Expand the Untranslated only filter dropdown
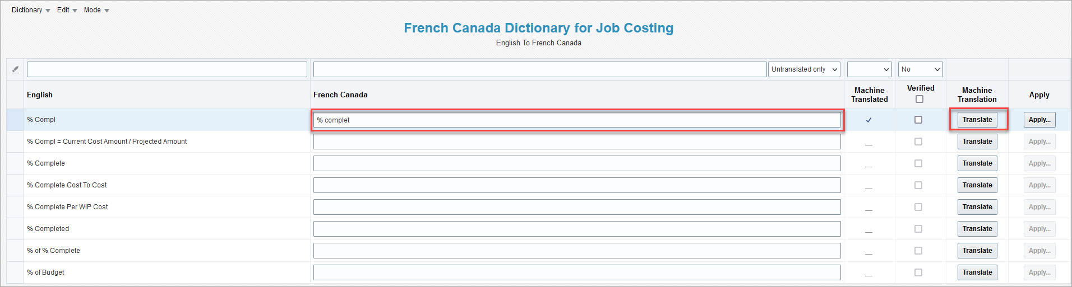The width and height of the screenshot is (1072, 287). pyautogui.click(x=804, y=69)
